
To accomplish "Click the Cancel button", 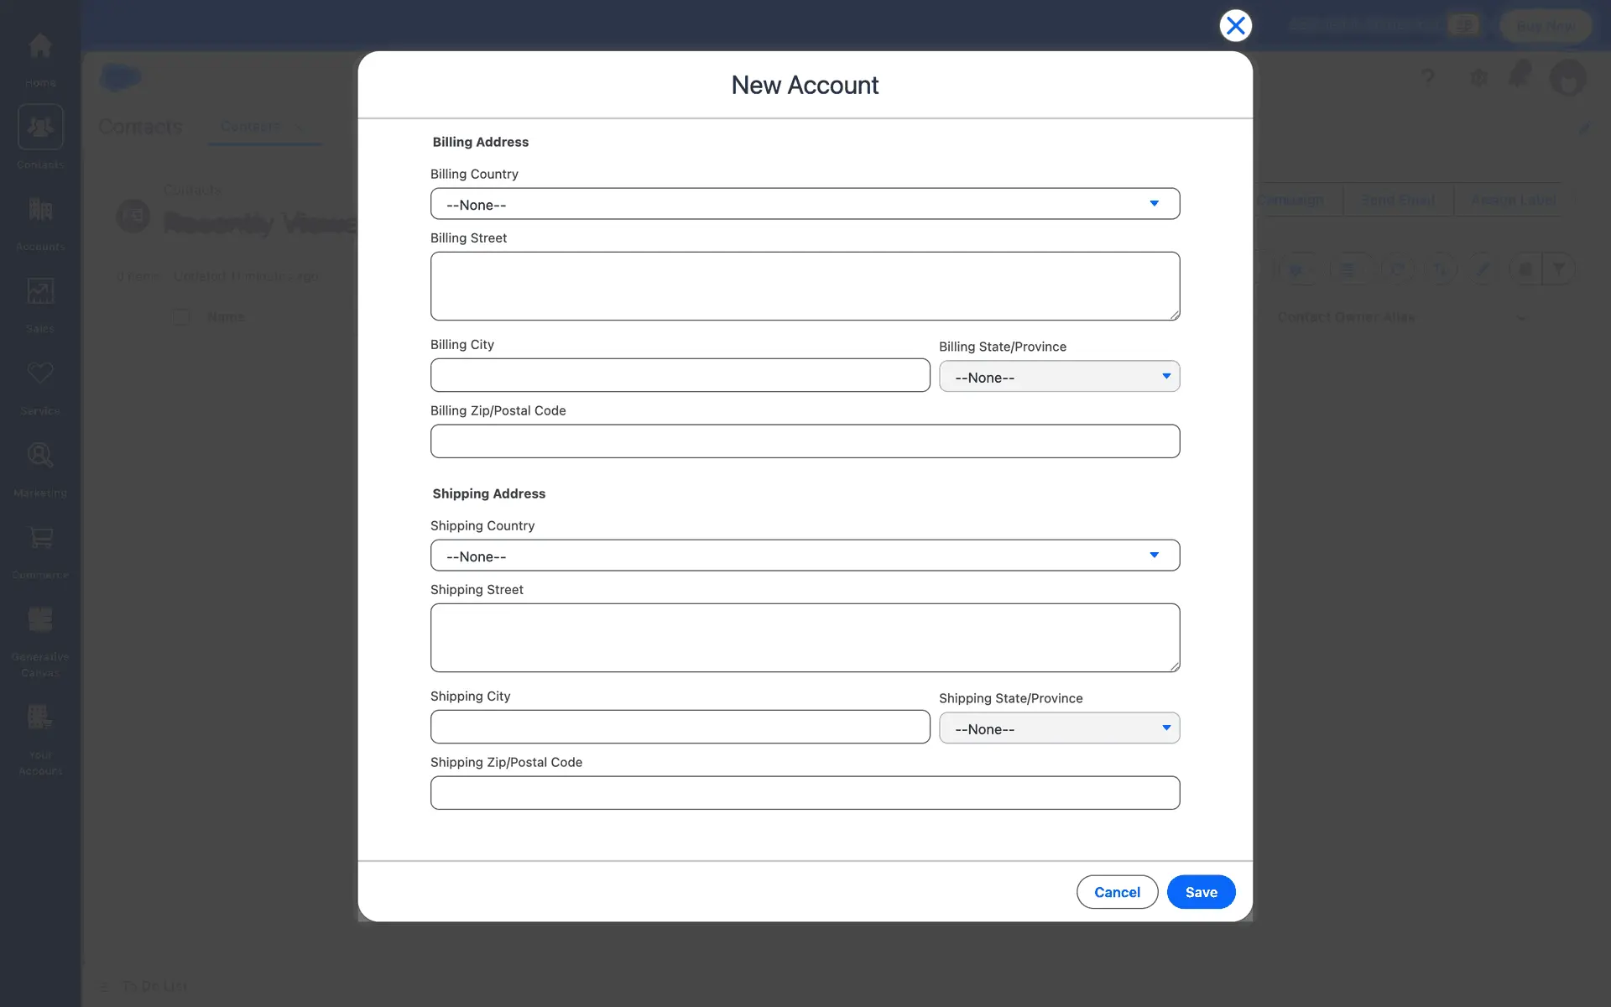I will coord(1117,892).
